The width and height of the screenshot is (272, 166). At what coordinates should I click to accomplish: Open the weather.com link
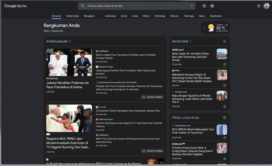pyautogui.click(x=222, y=31)
